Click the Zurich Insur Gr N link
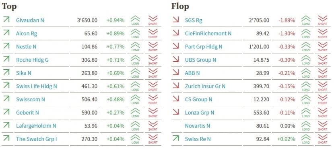 205,86
